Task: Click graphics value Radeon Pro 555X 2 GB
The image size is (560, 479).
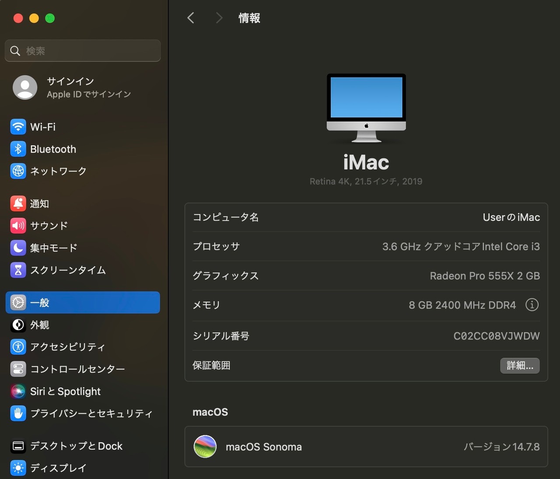Action: pos(485,276)
